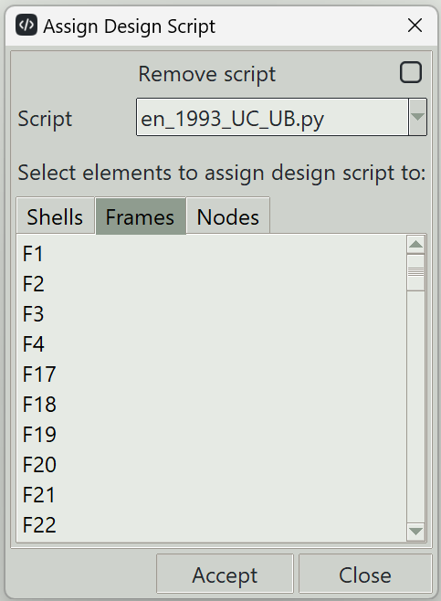Select frame F22 in the list
The width and height of the screenshot is (441, 601).
tap(212, 524)
